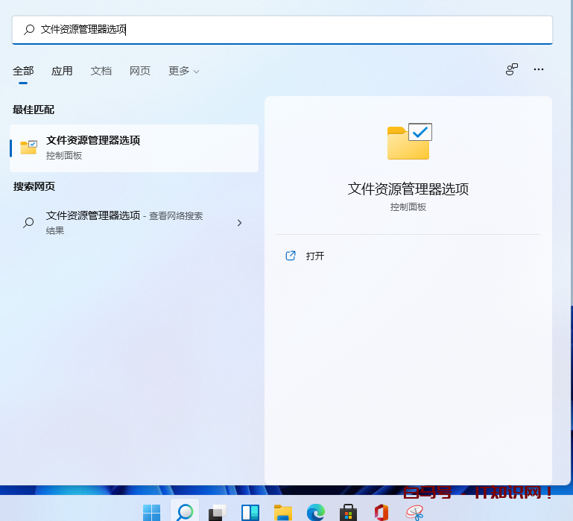Launch Office from the taskbar
The image size is (573, 521).
click(x=382, y=512)
